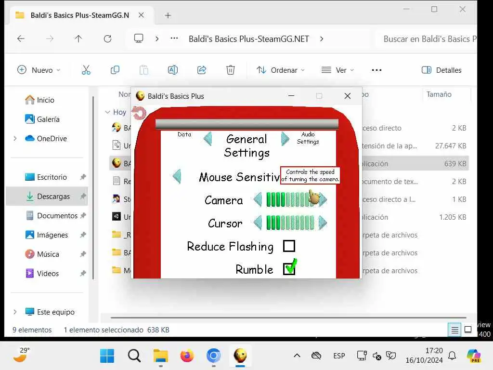Refresh the Explorer folder view
Screen dimensions: 493x370
(x=107, y=39)
